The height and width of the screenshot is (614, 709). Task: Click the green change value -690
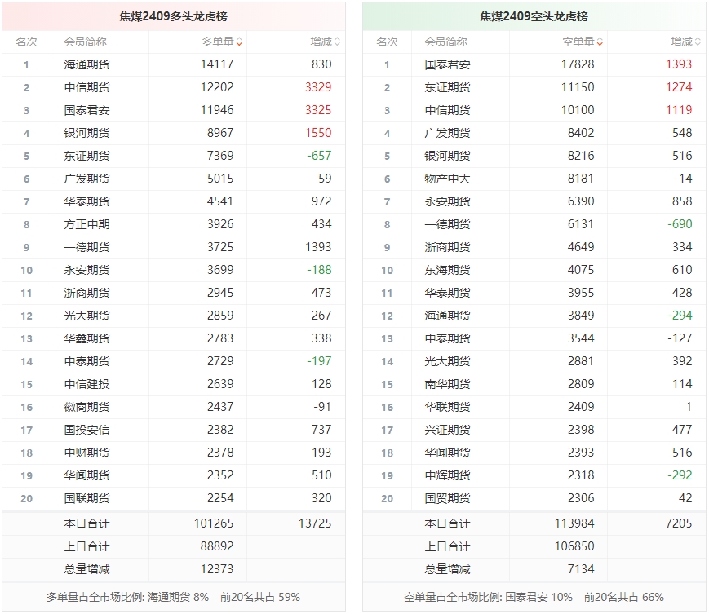[680, 224]
